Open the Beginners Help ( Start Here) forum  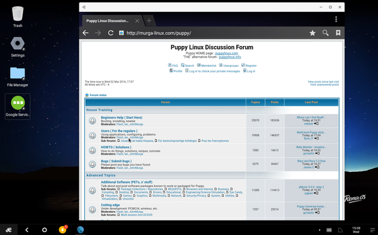(122, 117)
